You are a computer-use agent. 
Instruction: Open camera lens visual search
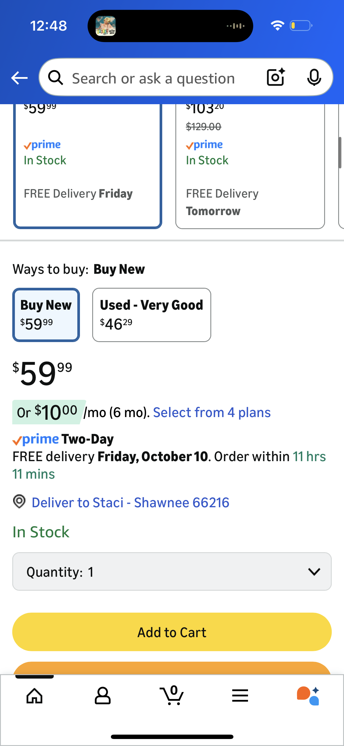[x=275, y=78]
